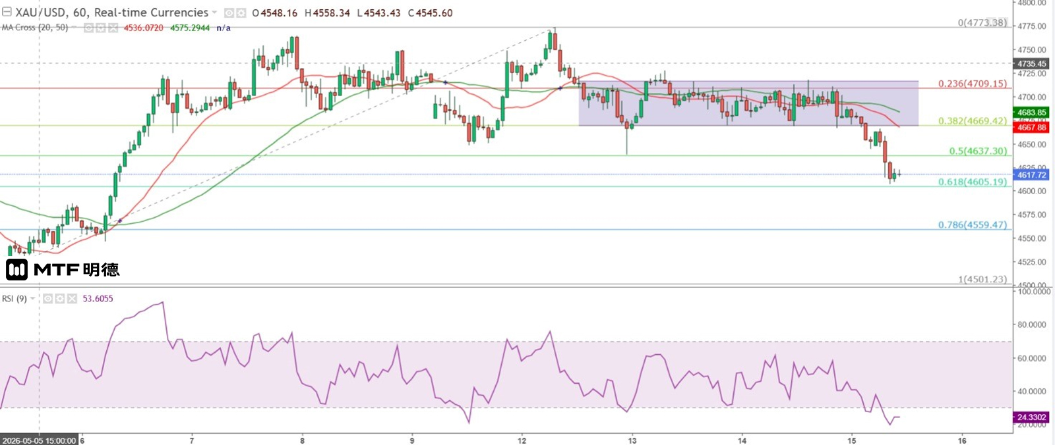This screenshot has height=445, width=1055.
Task: Open settings gear for the XAU/USD series
Action: pos(241,13)
